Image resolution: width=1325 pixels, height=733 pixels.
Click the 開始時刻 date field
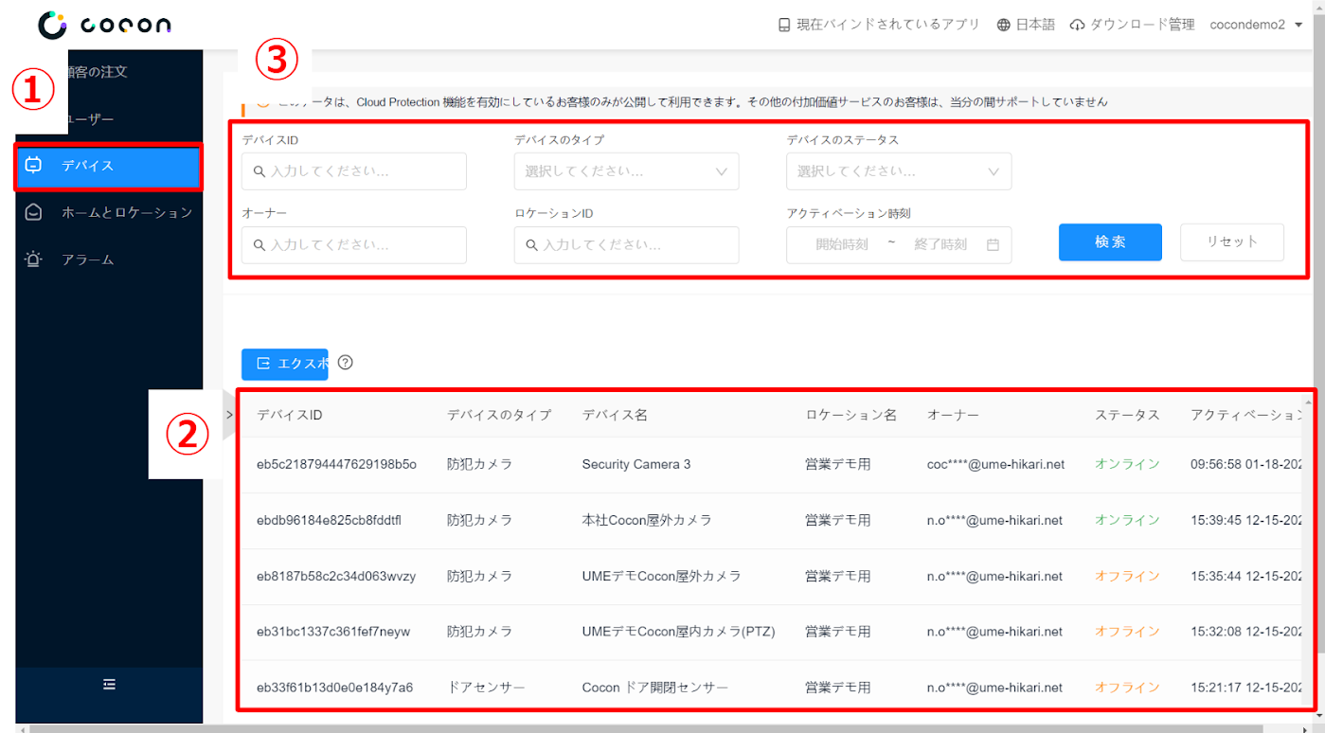842,244
